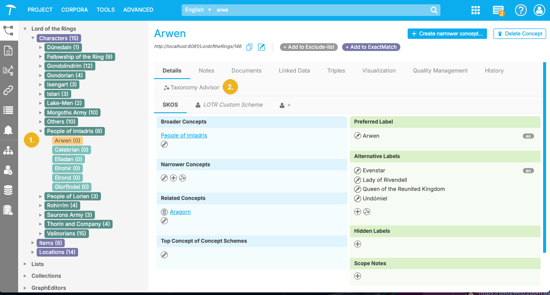This screenshot has width=550, height=295.
Task: Click the search magnifier icon
Action: point(434,10)
